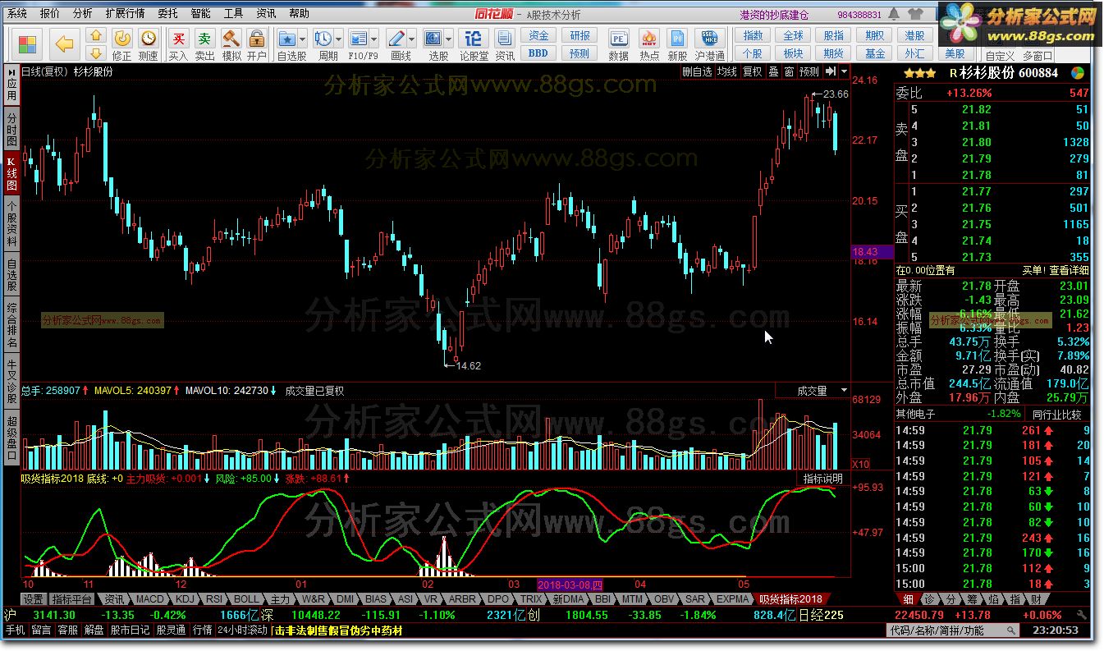The image size is (1104, 651).
Task: Expand the 选股 dropdown arrow
Action: tap(448, 39)
